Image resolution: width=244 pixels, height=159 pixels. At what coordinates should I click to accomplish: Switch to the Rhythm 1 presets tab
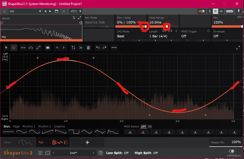(x=29, y=126)
